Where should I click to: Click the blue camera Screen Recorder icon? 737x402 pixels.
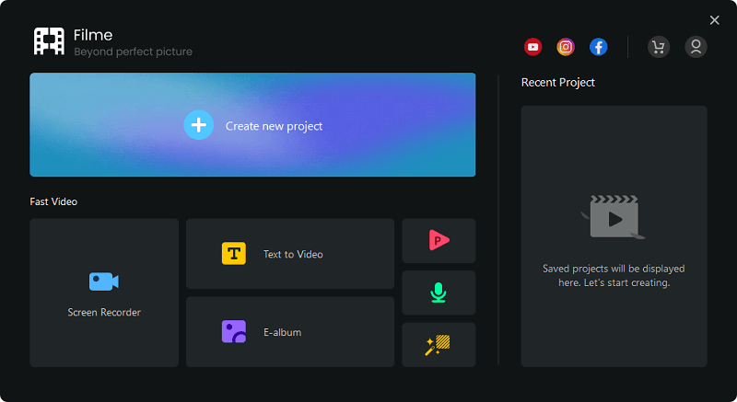(x=104, y=281)
